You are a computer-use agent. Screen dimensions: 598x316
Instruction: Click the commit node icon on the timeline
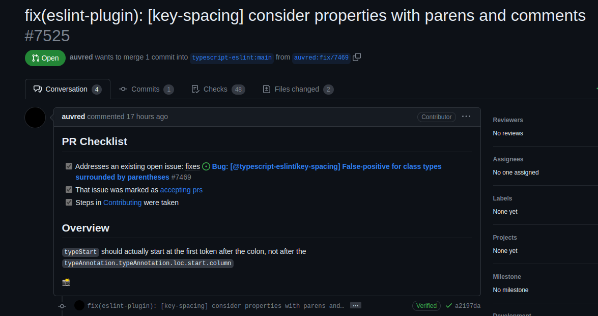click(62, 306)
